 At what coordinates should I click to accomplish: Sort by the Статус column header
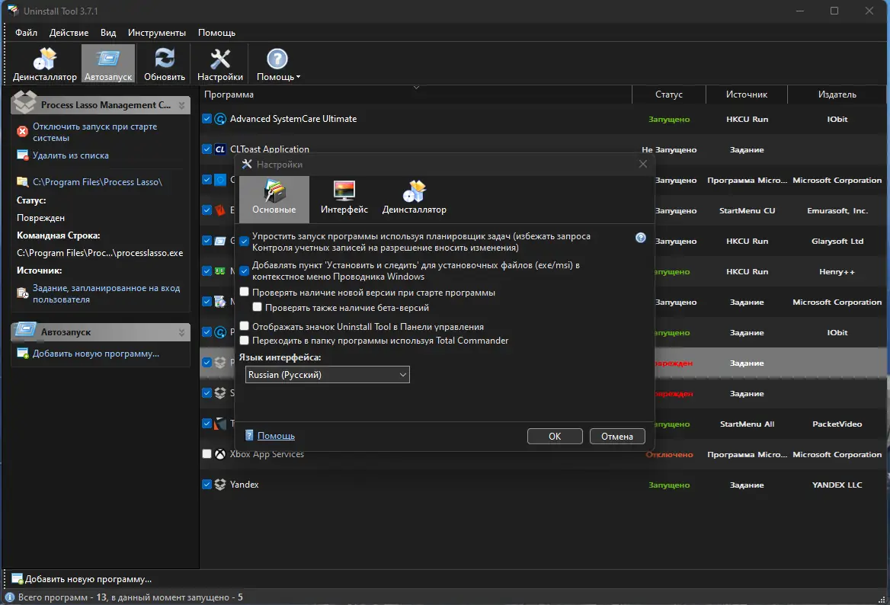point(668,94)
